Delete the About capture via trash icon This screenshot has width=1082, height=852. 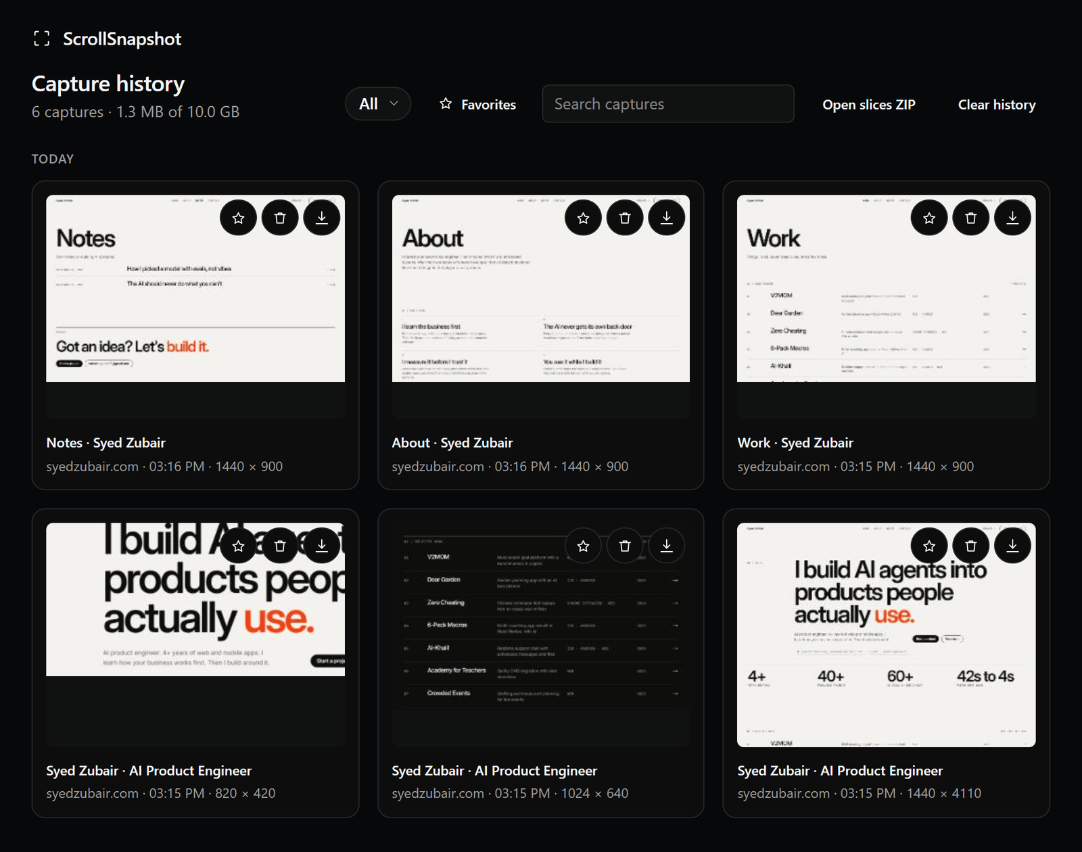(625, 218)
